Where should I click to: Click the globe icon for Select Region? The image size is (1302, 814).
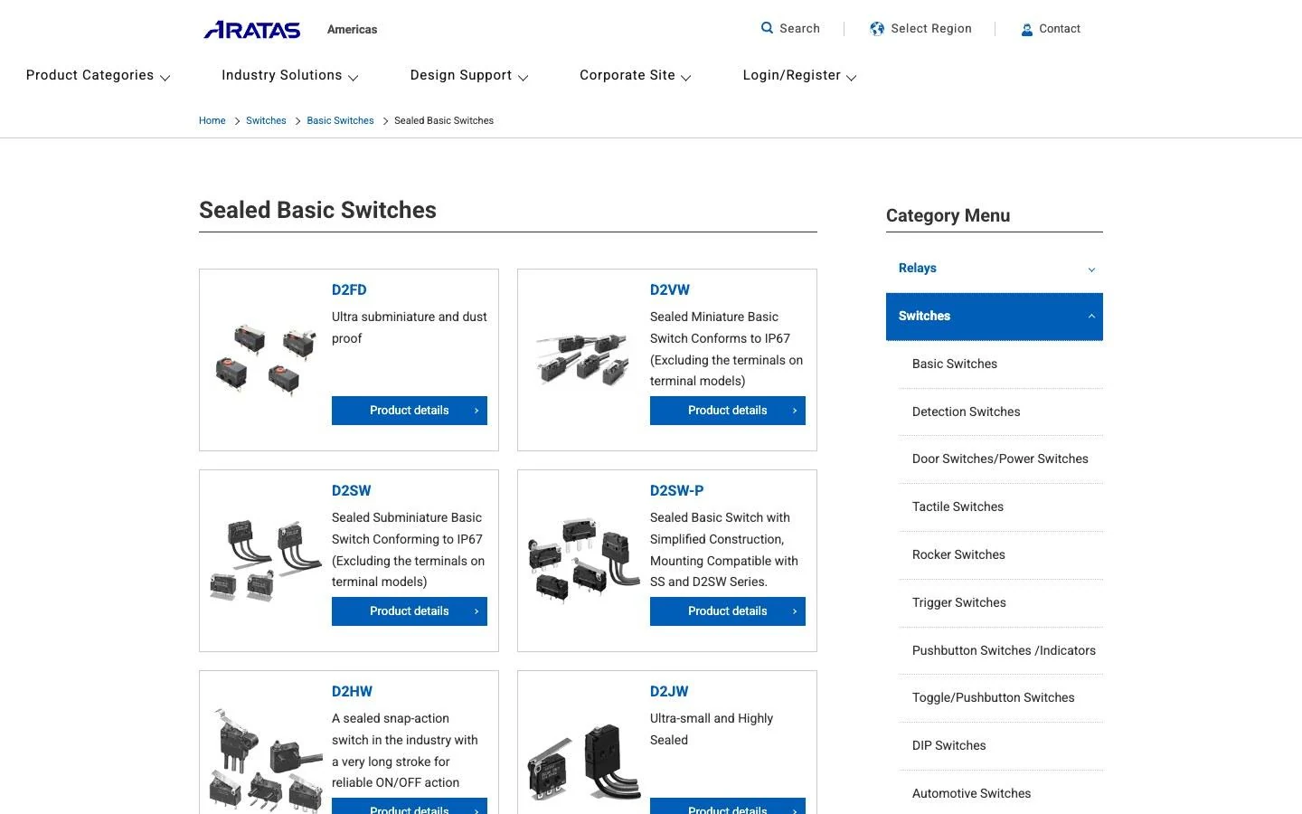[877, 29]
